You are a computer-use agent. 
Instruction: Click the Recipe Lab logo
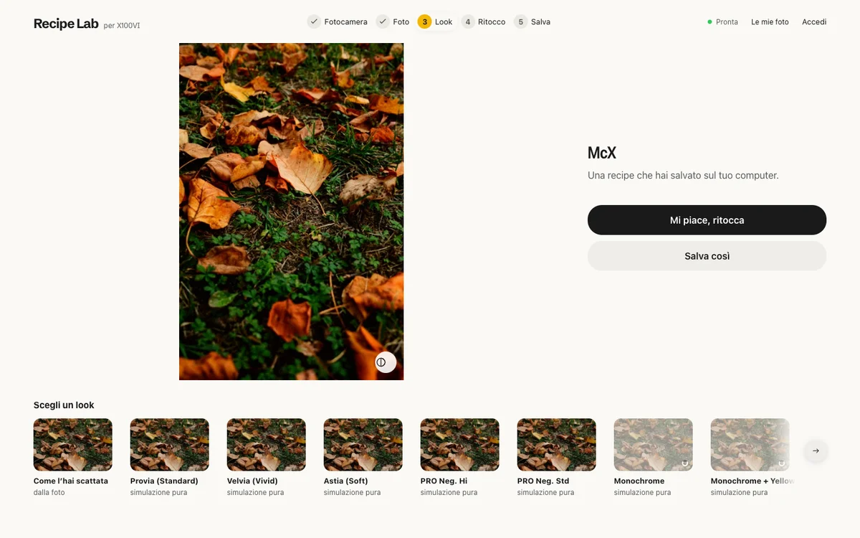coord(66,24)
